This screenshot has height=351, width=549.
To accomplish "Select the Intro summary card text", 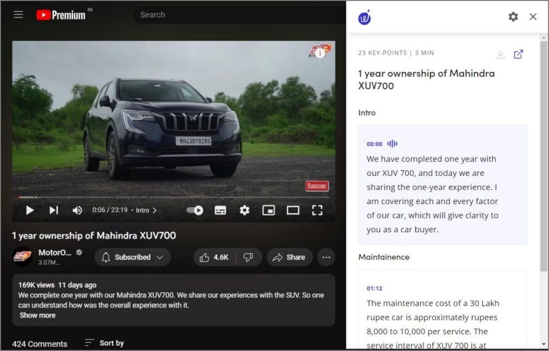I will click(x=433, y=194).
